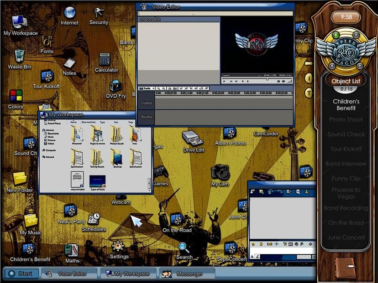Mute the speaker icon in video player
This screenshot has width=378, height=283.
(x=284, y=81)
